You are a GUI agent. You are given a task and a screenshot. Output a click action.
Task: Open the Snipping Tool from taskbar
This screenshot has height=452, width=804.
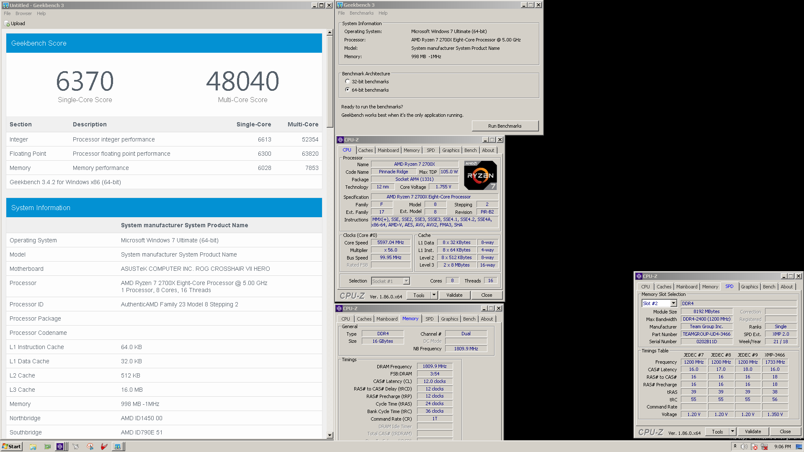click(90, 447)
